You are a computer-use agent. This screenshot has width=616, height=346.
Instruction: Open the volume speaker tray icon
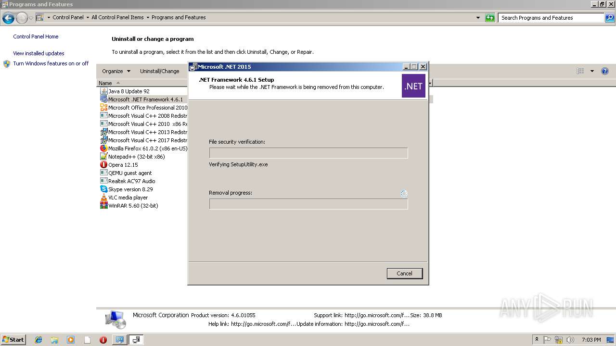point(570,340)
